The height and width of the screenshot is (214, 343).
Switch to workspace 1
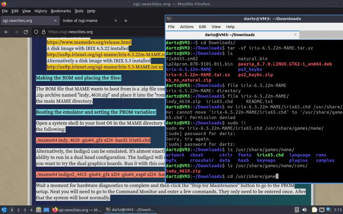coord(12,210)
